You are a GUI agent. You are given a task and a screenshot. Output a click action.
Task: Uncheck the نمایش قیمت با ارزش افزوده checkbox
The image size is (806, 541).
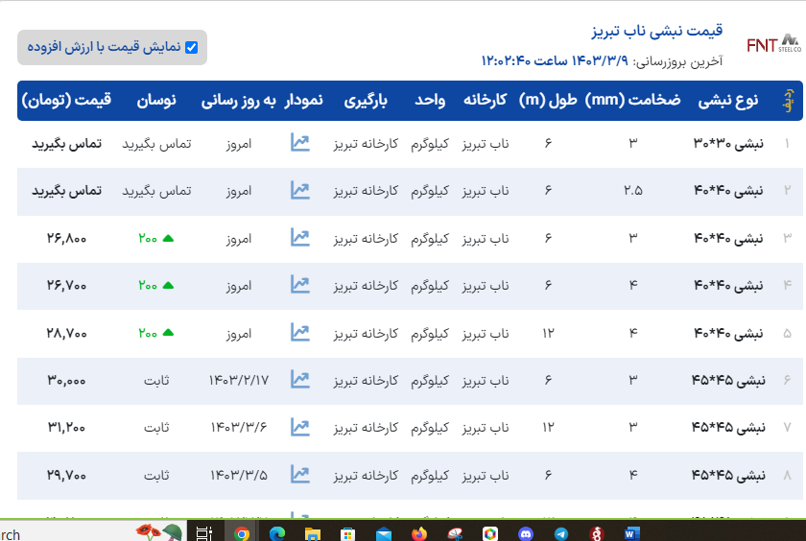point(191,47)
